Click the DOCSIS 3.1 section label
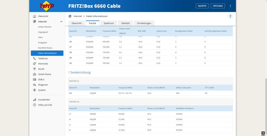 (x=74, y=81)
